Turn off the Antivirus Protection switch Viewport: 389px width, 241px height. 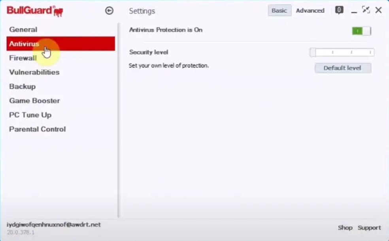[x=361, y=31]
